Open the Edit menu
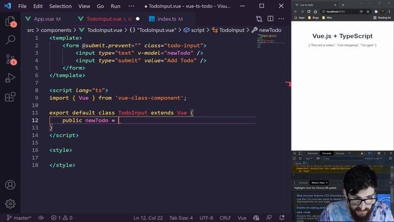This screenshot has height=222, width=394. point(38,6)
